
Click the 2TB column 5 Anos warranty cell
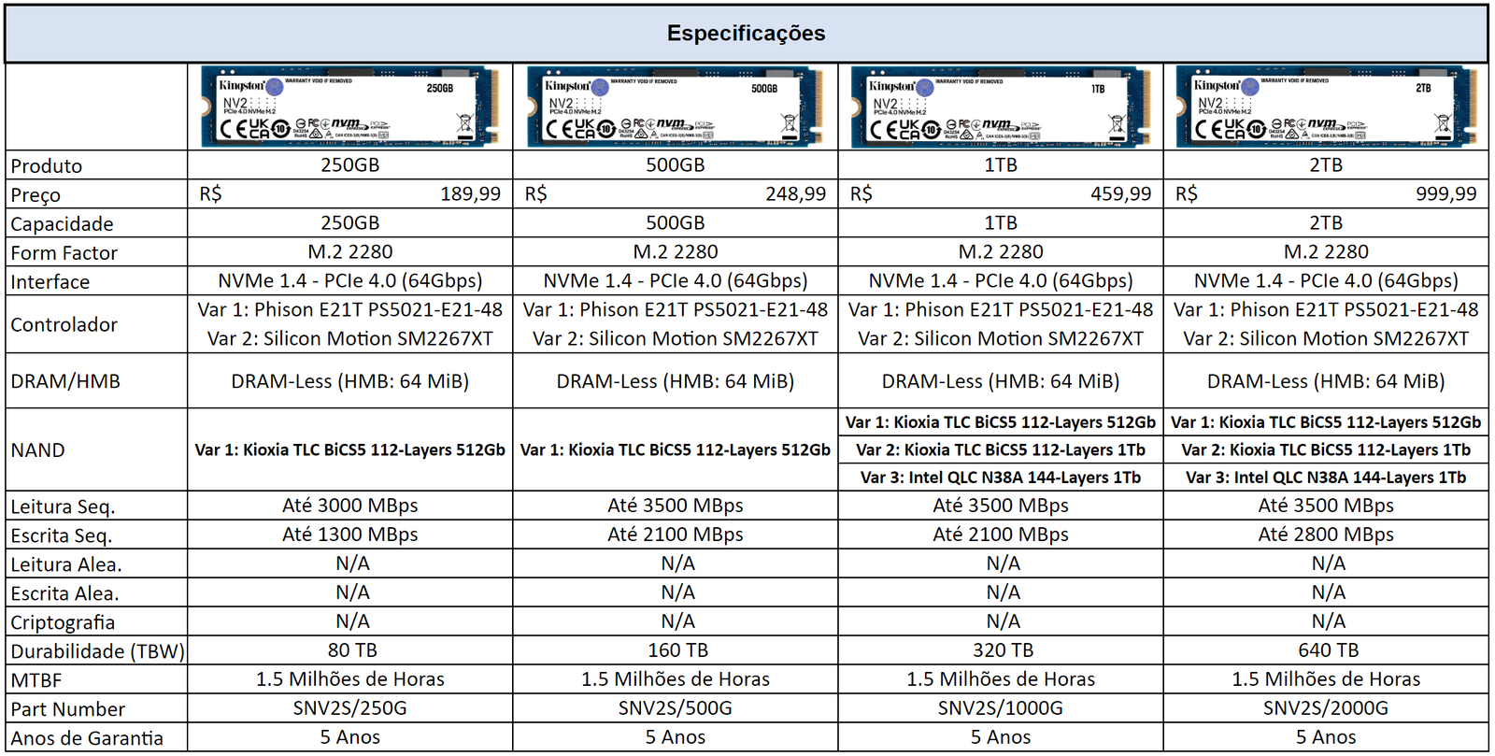[x=1326, y=737]
